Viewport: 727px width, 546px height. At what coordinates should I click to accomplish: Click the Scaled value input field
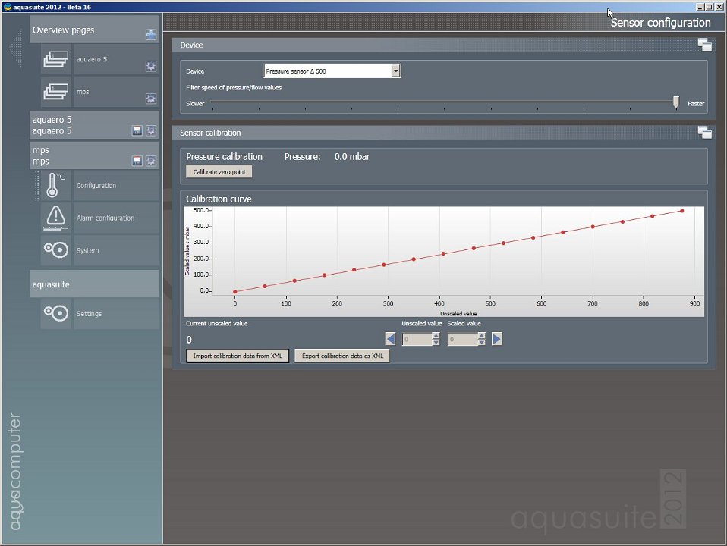pos(463,339)
